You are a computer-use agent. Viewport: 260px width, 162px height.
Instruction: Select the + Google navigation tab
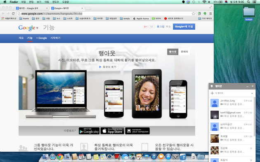41,38
